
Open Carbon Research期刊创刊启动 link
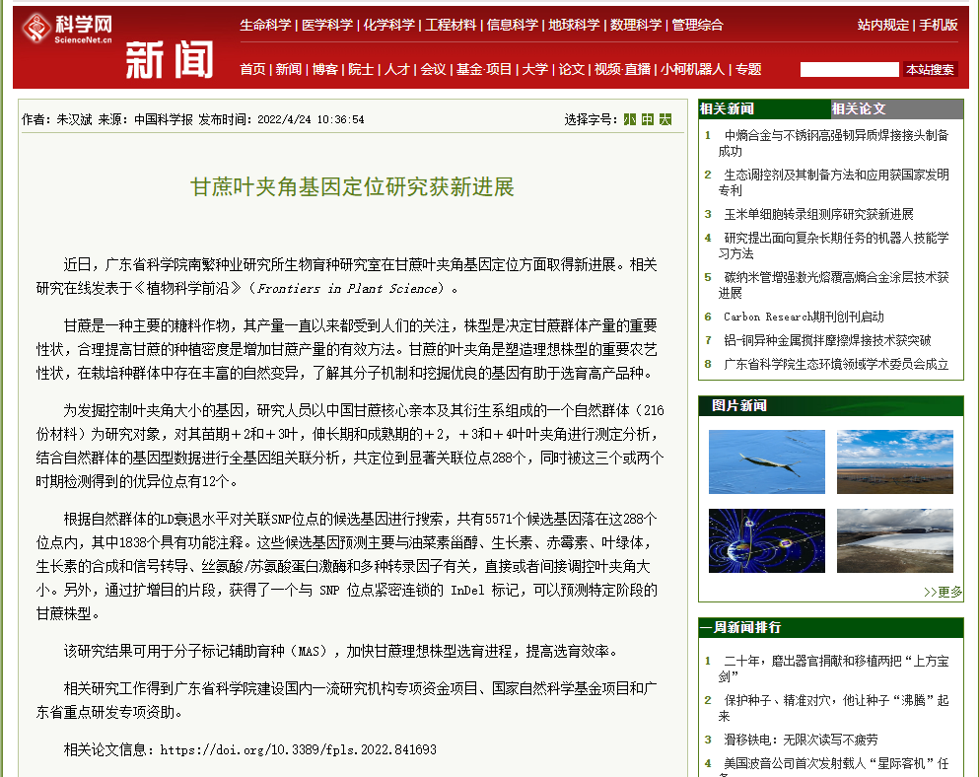pyautogui.click(x=804, y=317)
